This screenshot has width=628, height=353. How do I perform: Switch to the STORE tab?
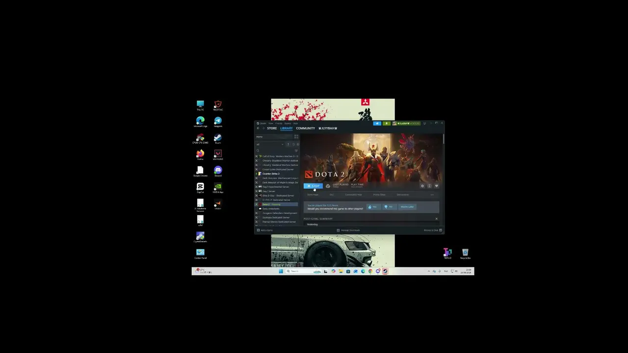coord(272,128)
